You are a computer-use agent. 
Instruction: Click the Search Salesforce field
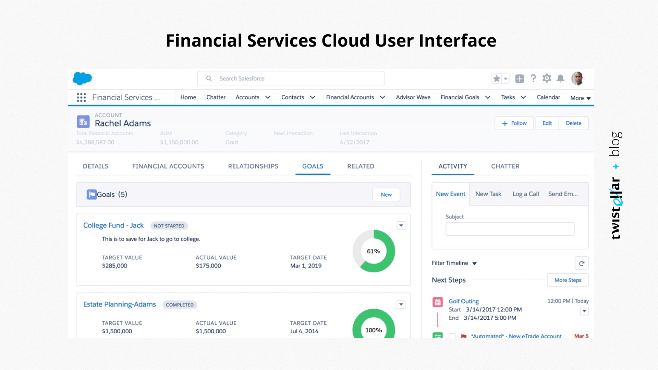pos(291,78)
